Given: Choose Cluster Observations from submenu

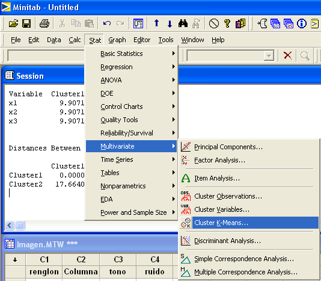Looking at the screenshot, I should point(249,196).
